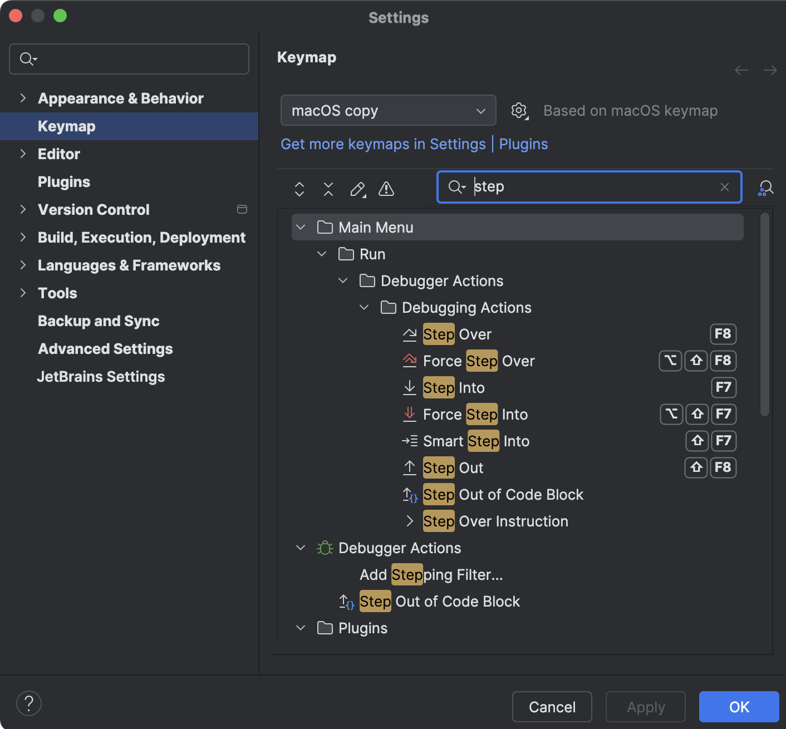Collapse the Debugging Actions folder

364,307
